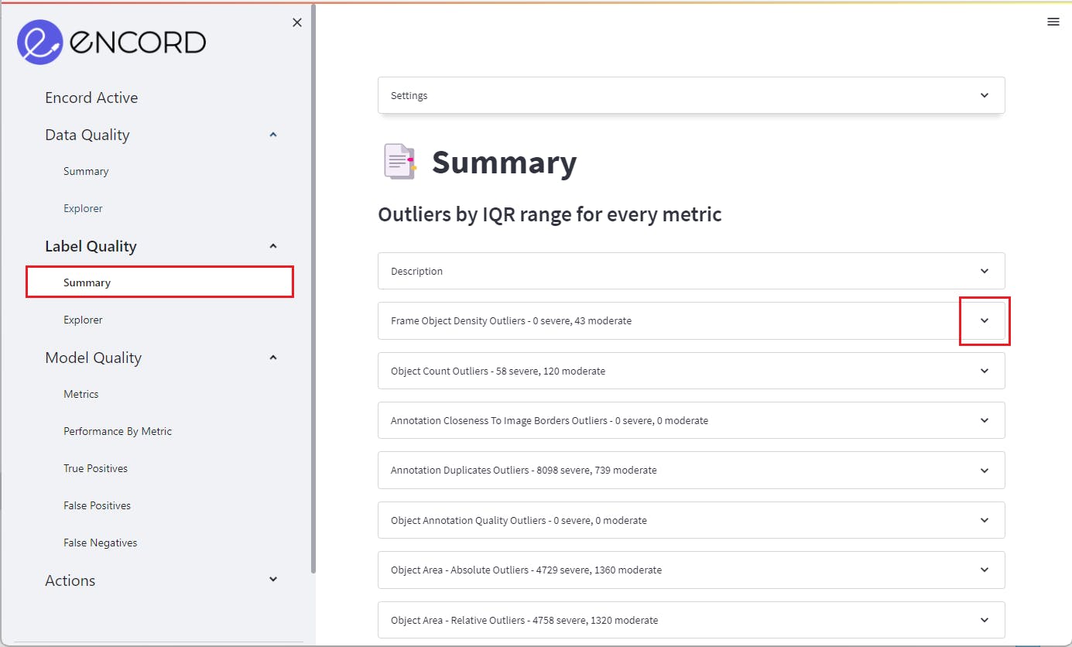This screenshot has height=647, width=1072.
Task: Open the Model Quality Metrics page
Action: tap(81, 394)
